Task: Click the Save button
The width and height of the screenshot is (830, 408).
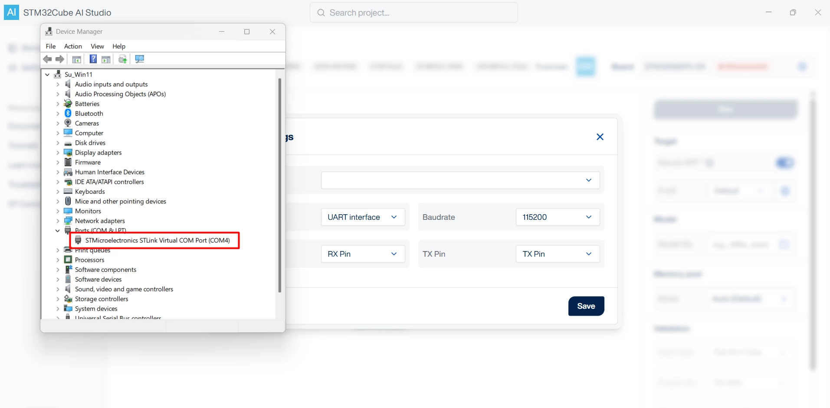Action: (586, 306)
